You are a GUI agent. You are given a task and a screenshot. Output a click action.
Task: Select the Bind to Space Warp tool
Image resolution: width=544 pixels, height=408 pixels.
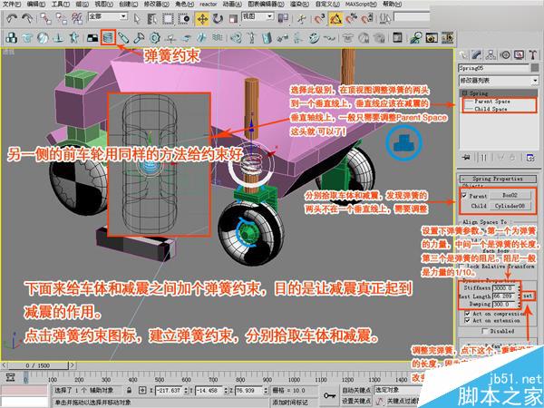77,18
